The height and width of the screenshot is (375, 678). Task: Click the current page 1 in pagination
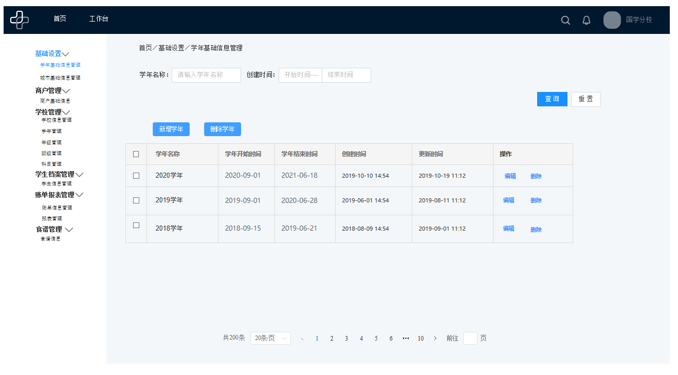(x=317, y=339)
